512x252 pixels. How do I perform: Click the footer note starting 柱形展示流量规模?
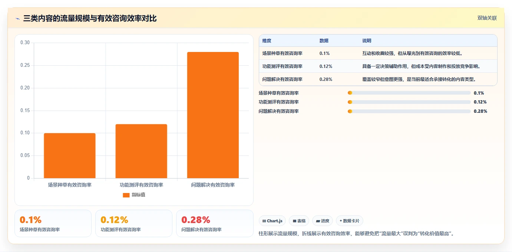click(356, 234)
